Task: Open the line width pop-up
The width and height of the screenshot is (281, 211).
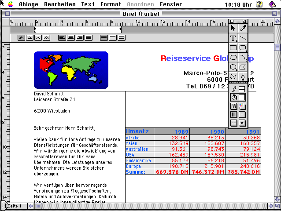Action: coord(242,115)
